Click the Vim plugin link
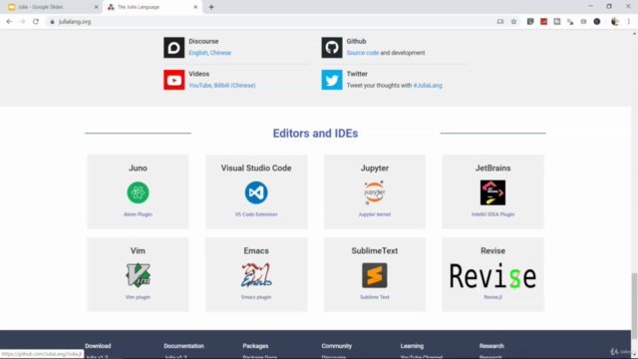Viewport: 638px width, 359px height. (x=138, y=297)
